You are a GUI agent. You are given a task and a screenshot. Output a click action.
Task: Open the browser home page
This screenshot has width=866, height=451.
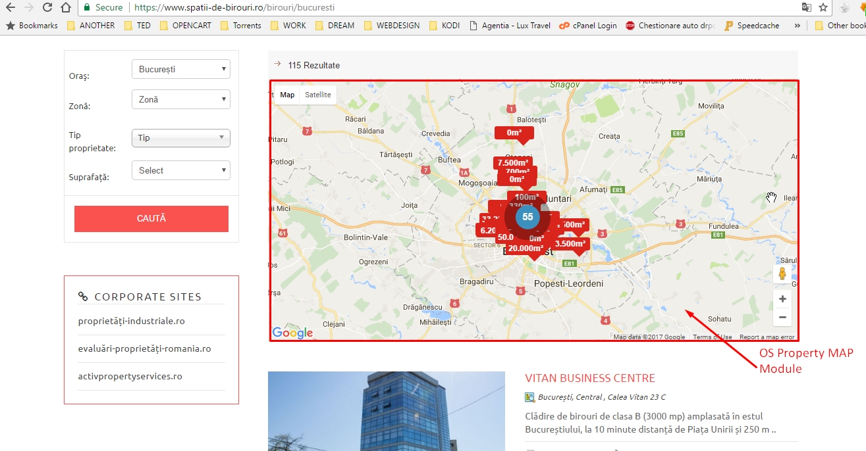click(x=65, y=8)
